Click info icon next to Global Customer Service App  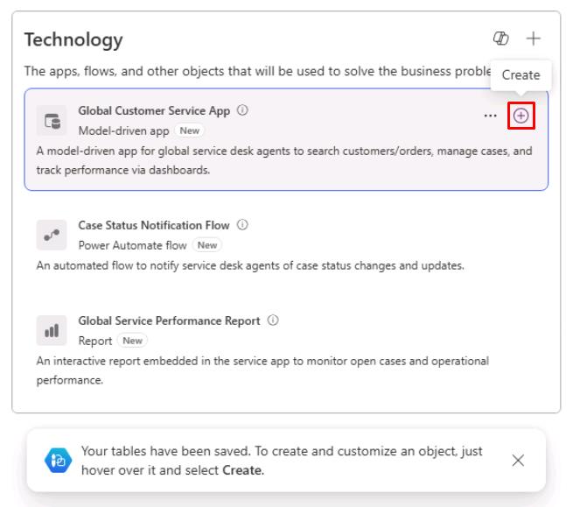pyautogui.click(x=242, y=109)
